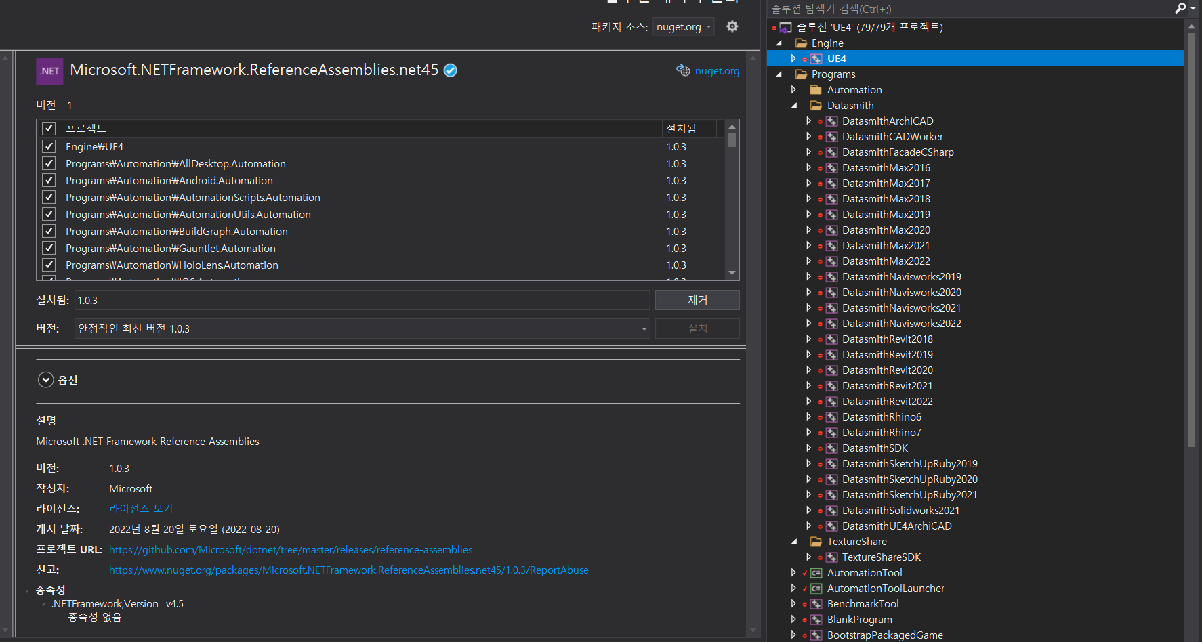Open the package source nuget.org dropdown
1202x642 pixels.
click(683, 27)
